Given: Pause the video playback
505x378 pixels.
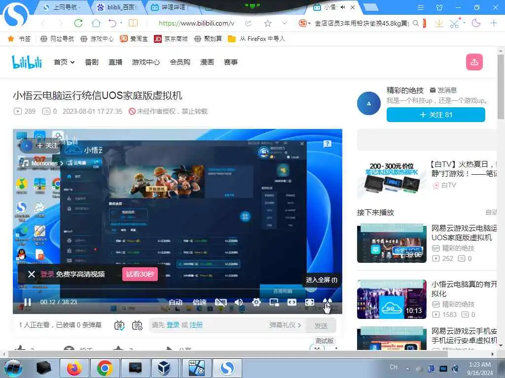Looking at the screenshot, I should coord(28,302).
